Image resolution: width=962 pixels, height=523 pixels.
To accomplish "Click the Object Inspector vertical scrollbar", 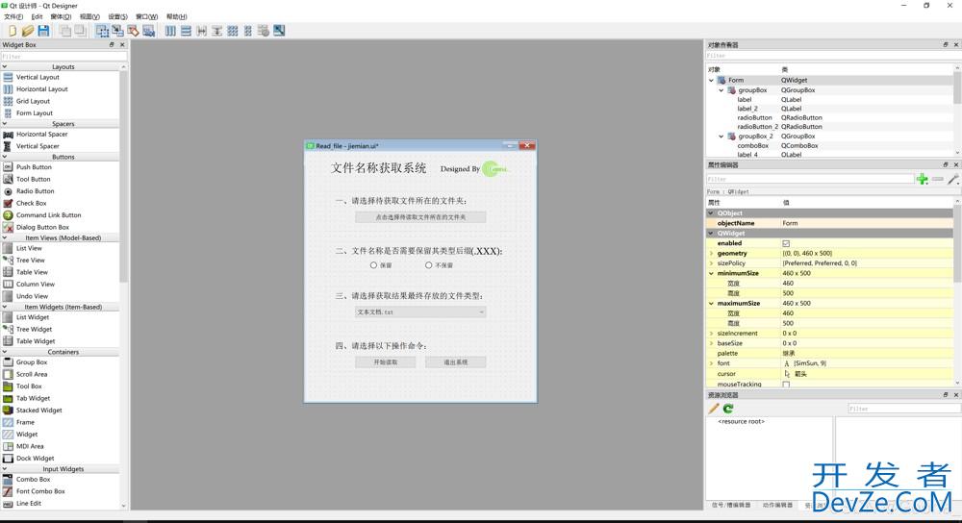I will tap(957, 111).
